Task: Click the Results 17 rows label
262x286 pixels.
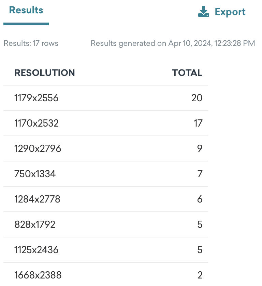Action: click(31, 43)
